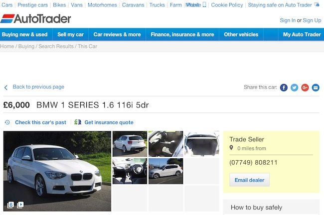Screen dimensions: 324x215
Task: Share this car via Google Plus icon
Action: pos(305,88)
